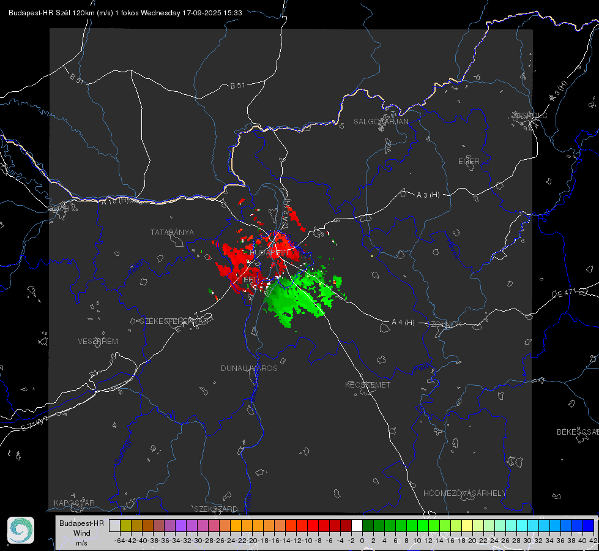Click the HODMEZOVASARHELY city label
599x551 pixels.
(464, 493)
